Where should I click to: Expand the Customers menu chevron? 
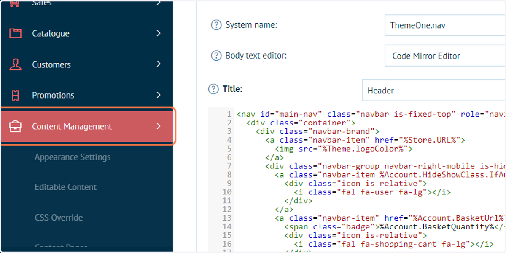[x=159, y=64]
